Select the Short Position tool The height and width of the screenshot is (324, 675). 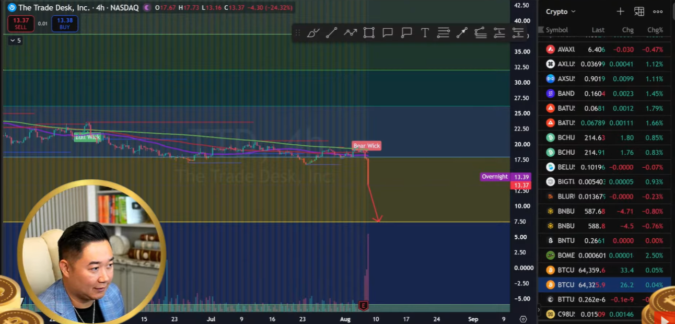[x=518, y=33]
